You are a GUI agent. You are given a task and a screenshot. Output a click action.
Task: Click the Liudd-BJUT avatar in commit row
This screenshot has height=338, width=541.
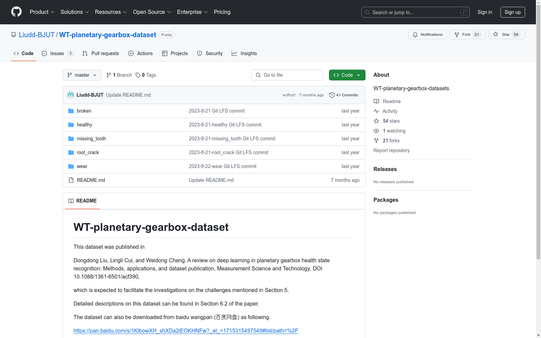click(x=71, y=95)
